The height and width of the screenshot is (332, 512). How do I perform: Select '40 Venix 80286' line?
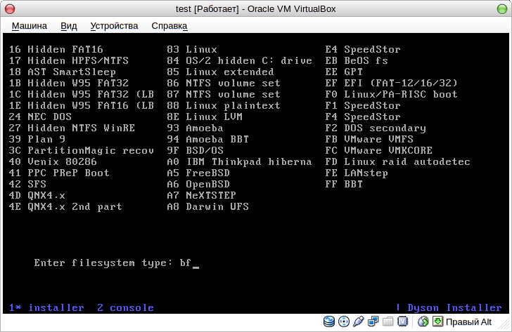(x=53, y=161)
